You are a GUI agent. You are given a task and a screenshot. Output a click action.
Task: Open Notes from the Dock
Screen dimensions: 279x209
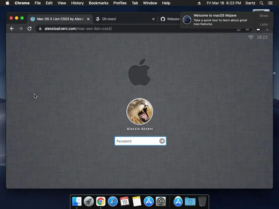pyautogui.click(x=137, y=201)
